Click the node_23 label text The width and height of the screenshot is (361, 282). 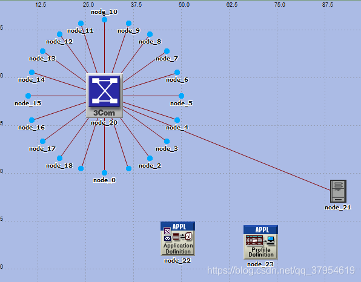click(x=260, y=264)
